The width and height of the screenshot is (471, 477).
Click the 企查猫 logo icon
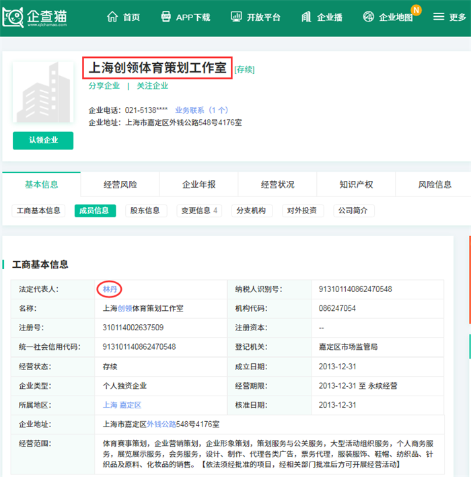point(13,17)
